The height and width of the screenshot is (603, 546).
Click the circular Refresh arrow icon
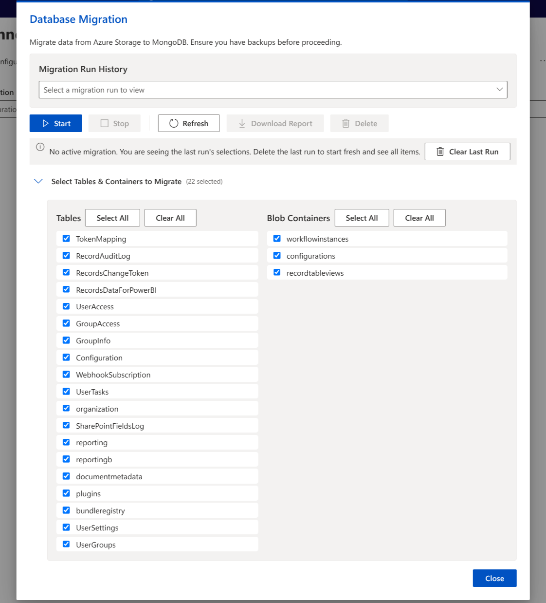pyautogui.click(x=174, y=123)
